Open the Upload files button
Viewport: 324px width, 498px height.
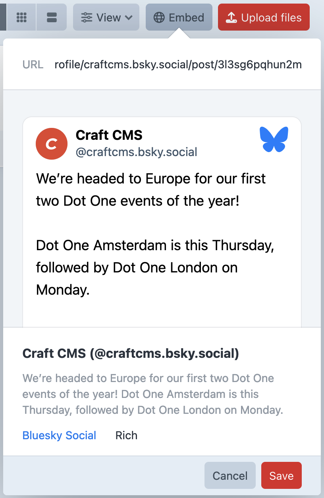pos(264,17)
